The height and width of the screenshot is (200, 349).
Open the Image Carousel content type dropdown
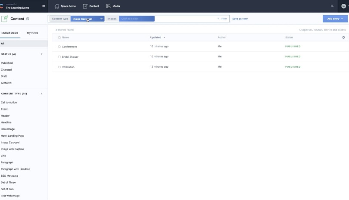87,19
